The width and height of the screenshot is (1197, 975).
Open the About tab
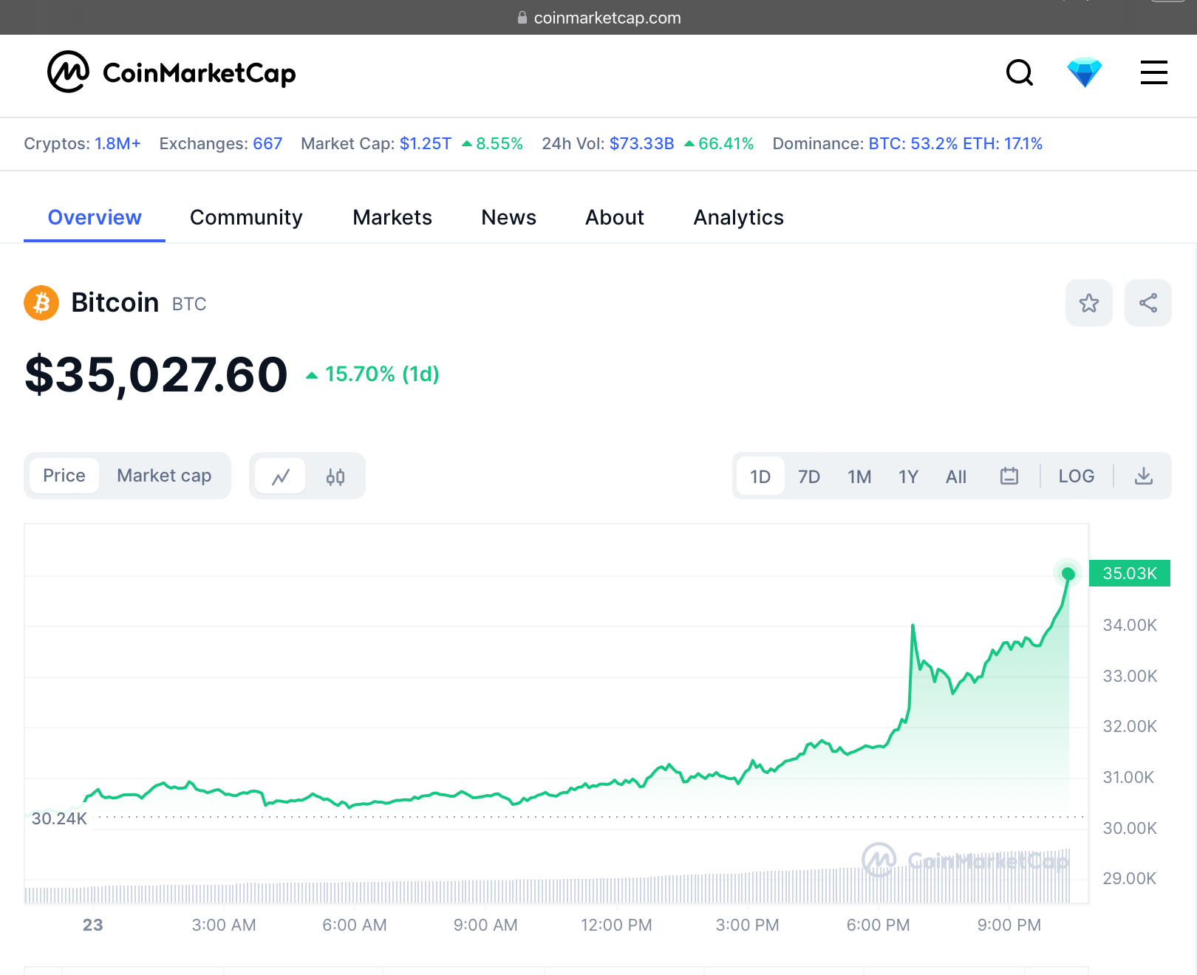click(615, 217)
